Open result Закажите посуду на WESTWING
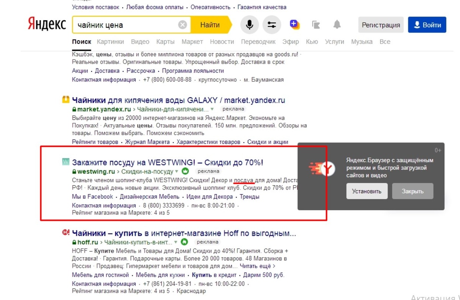460x300 pixels. tap(168, 162)
